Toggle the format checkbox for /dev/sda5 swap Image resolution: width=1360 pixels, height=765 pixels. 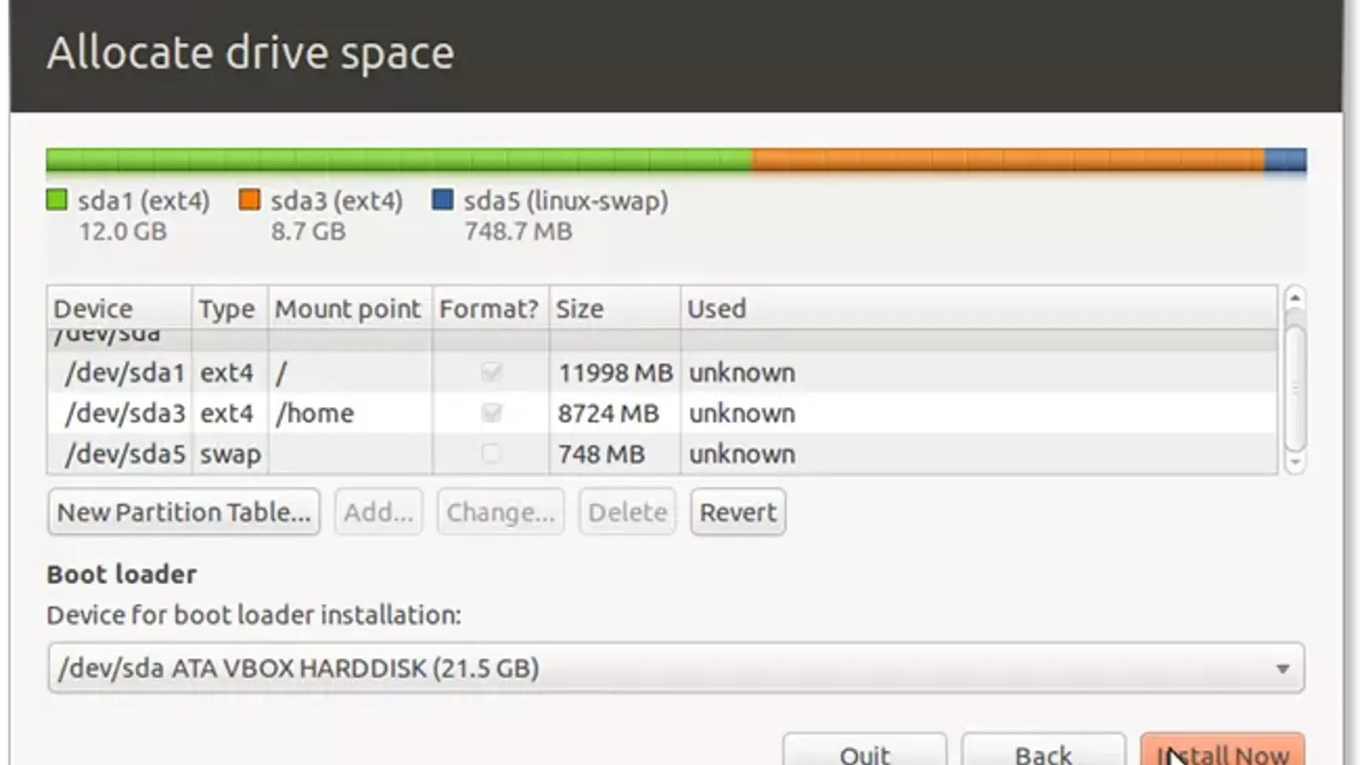point(491,454)
